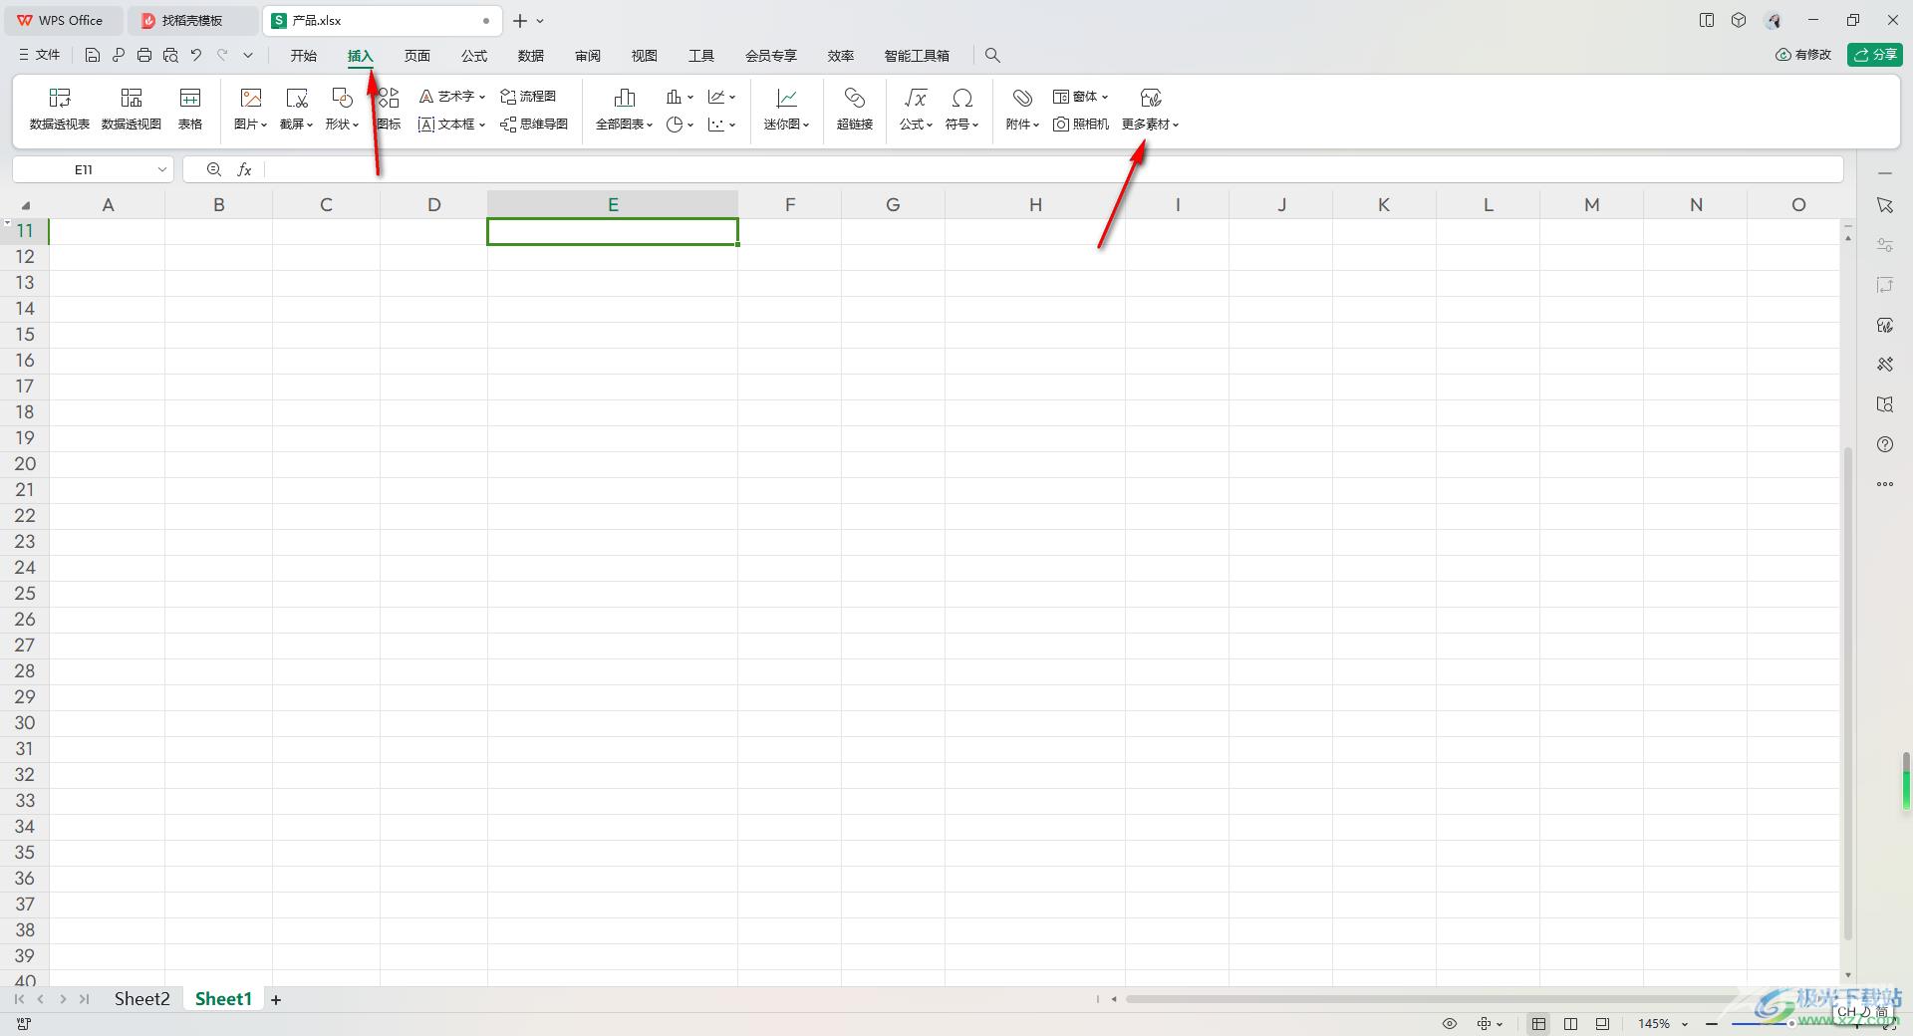
Task: Click the zoom slider handle
Action: [x=1790, y=1024]
